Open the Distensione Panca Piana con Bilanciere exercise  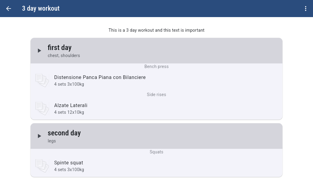(x=100, y=77)
